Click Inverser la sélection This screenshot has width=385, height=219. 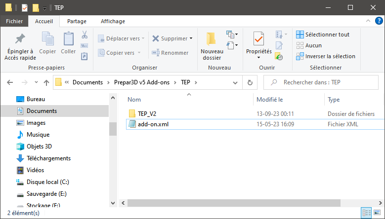click(326, 56)
